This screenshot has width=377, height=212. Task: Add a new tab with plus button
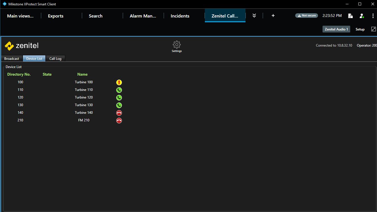point(273,16)
